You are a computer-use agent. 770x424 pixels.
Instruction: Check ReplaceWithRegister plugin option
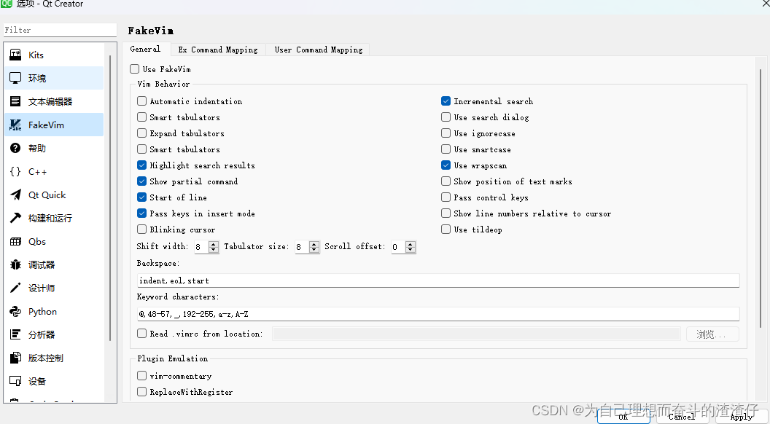(x=142, y=392)
